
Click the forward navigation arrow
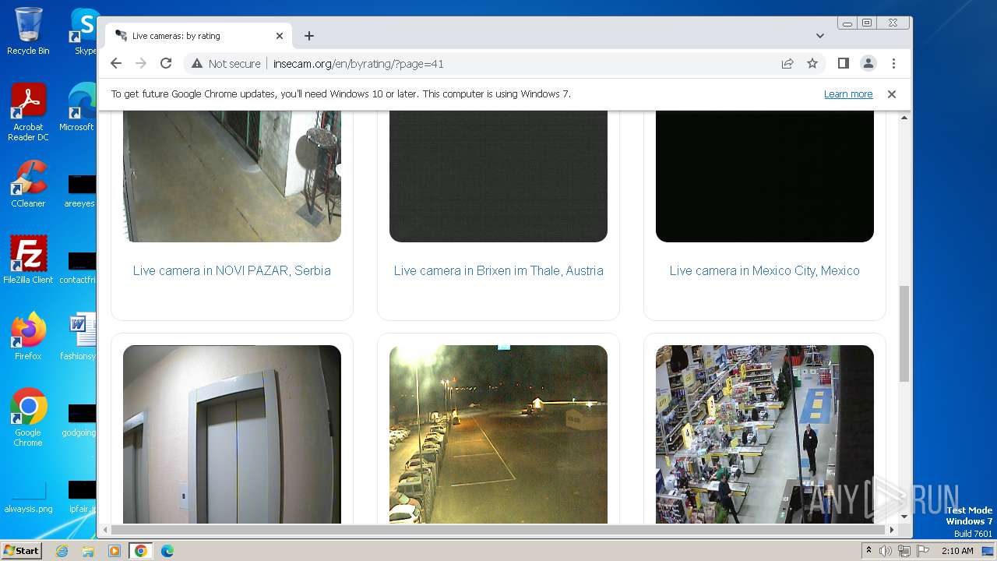[x=141, y=64]
